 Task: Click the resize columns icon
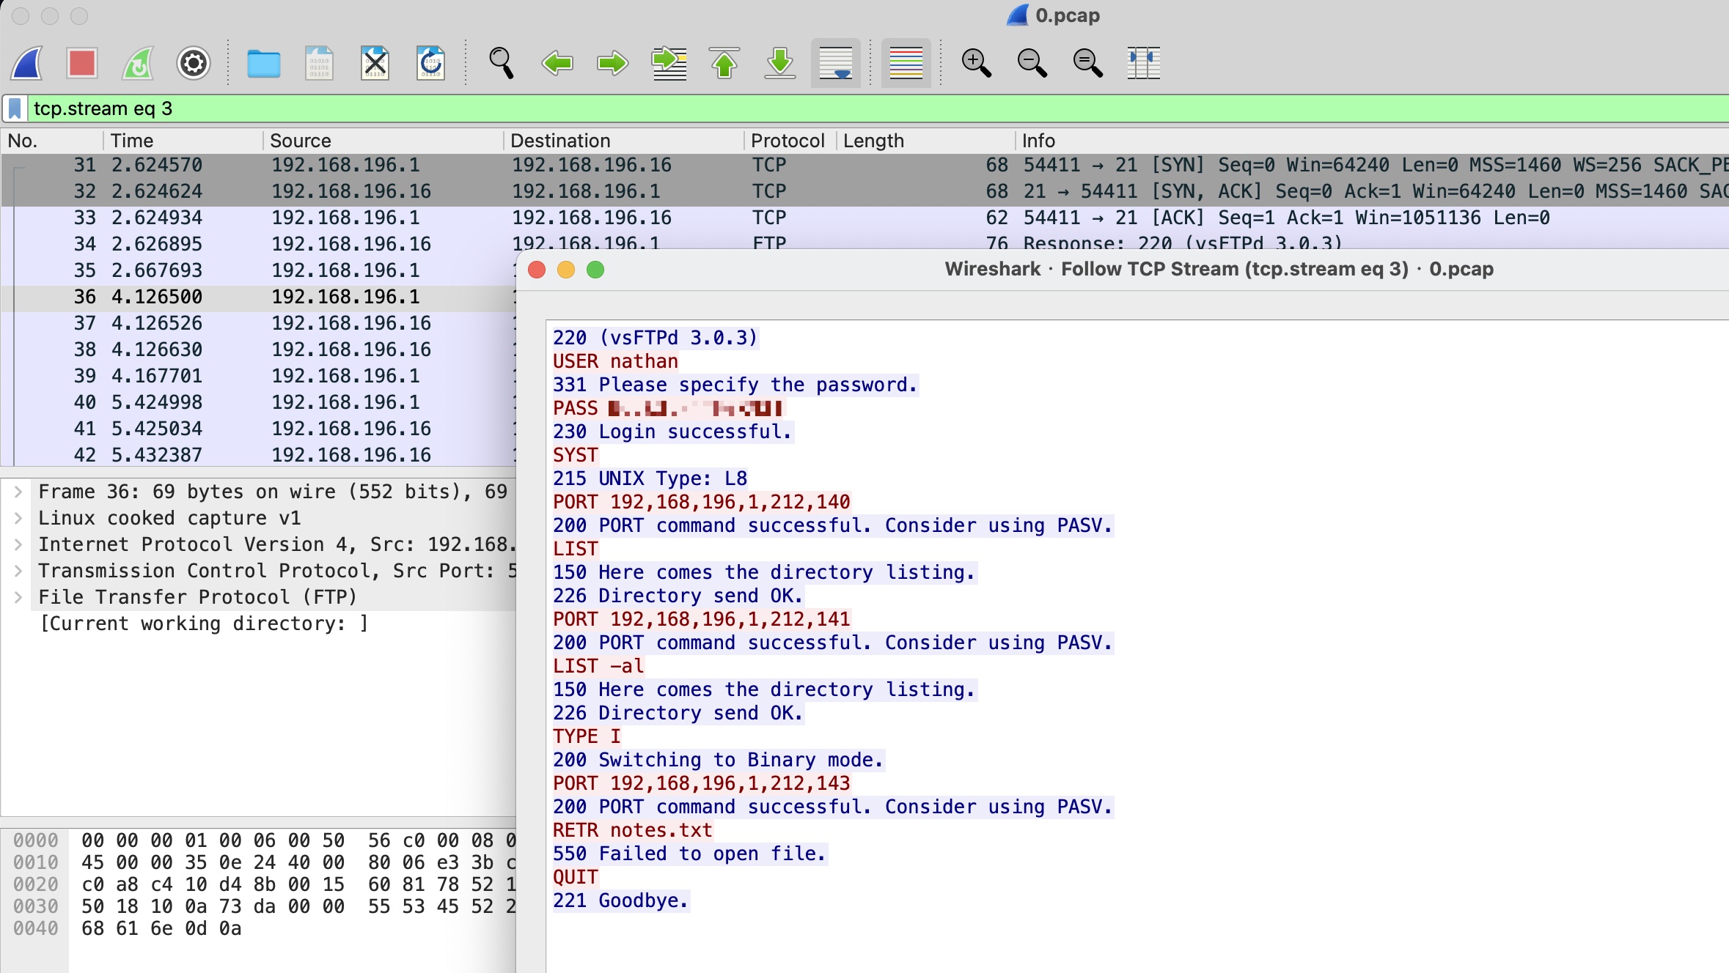(1143, 63)
